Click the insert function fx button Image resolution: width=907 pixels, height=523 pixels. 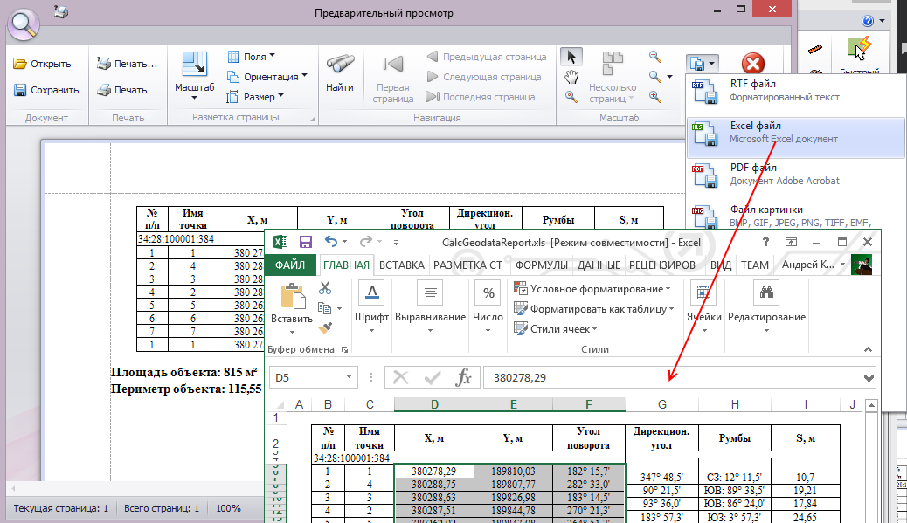tap(463, 377)
